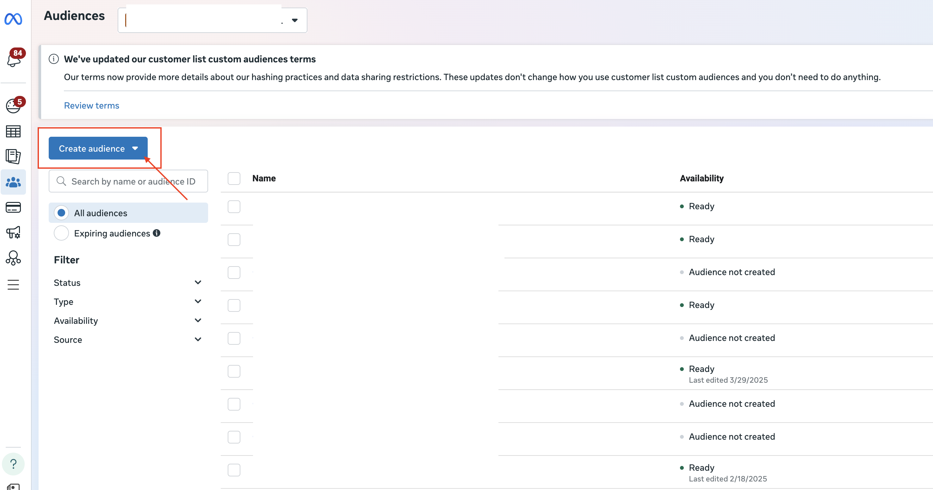The image size is (933, 490).
Task: Select the Expiring audiences radio button
Action: (61, 233)
